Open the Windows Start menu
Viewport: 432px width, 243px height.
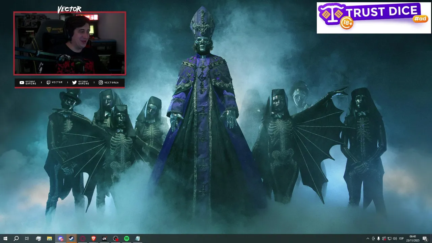click(5, 239)
